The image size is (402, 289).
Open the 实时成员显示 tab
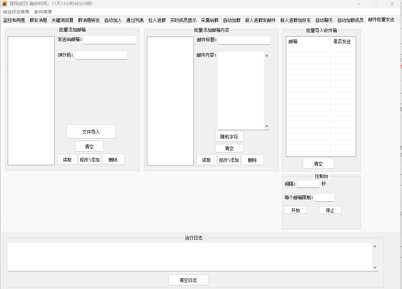point(183,20)
